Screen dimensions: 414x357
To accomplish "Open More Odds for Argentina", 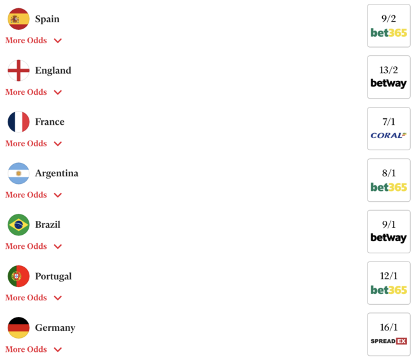I will (x=33, y=195).
